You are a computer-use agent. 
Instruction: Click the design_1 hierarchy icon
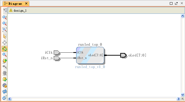pos(11,10)
